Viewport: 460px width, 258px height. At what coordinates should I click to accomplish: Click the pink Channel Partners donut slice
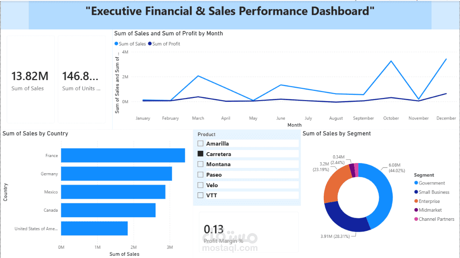pos(357,170)
